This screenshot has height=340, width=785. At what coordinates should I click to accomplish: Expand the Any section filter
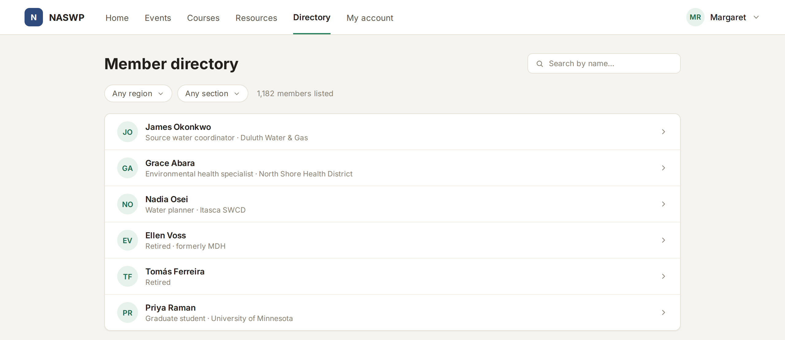pyautogui.click(x=213, y=93)
